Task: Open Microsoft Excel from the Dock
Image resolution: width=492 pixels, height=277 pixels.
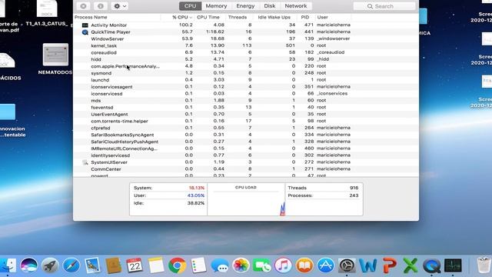Action: point(411,265)
